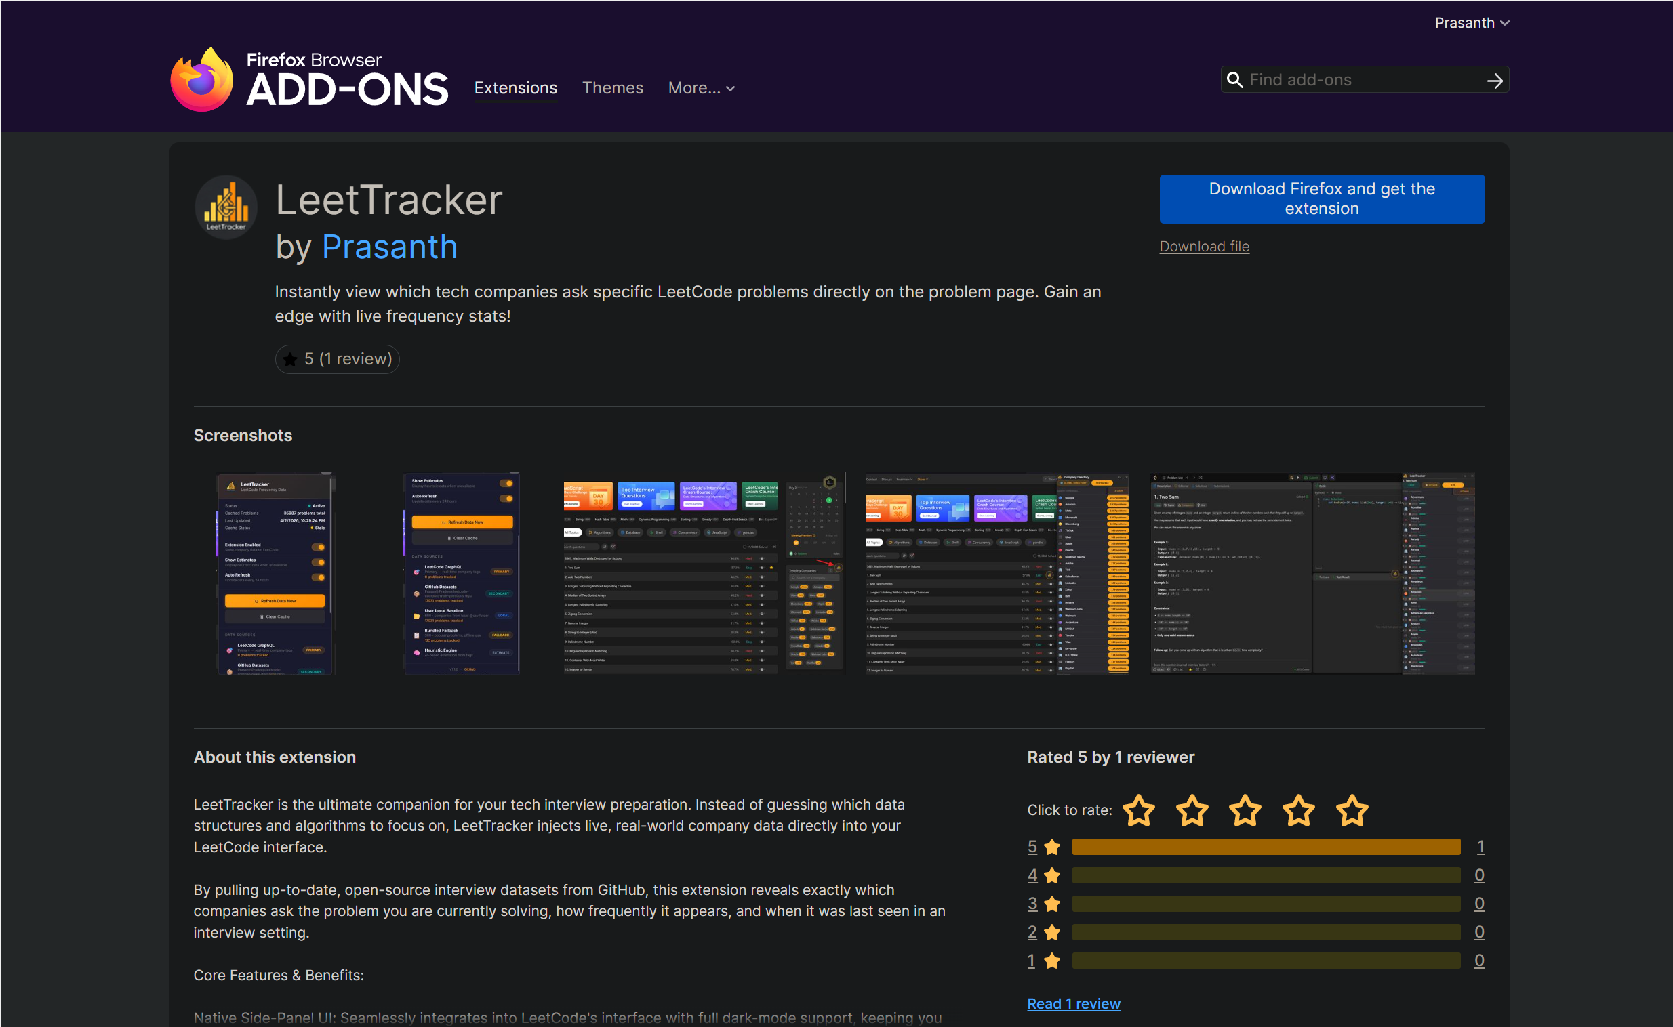Click the arrow icon to submit a search
The width and height of the screenshot is (1673, 1027).
(1494, 79)
